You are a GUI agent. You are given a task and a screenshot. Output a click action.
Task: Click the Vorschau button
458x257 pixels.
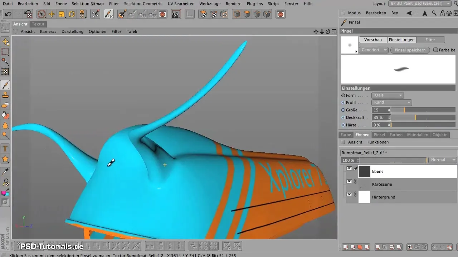click(x=373, y=40)
